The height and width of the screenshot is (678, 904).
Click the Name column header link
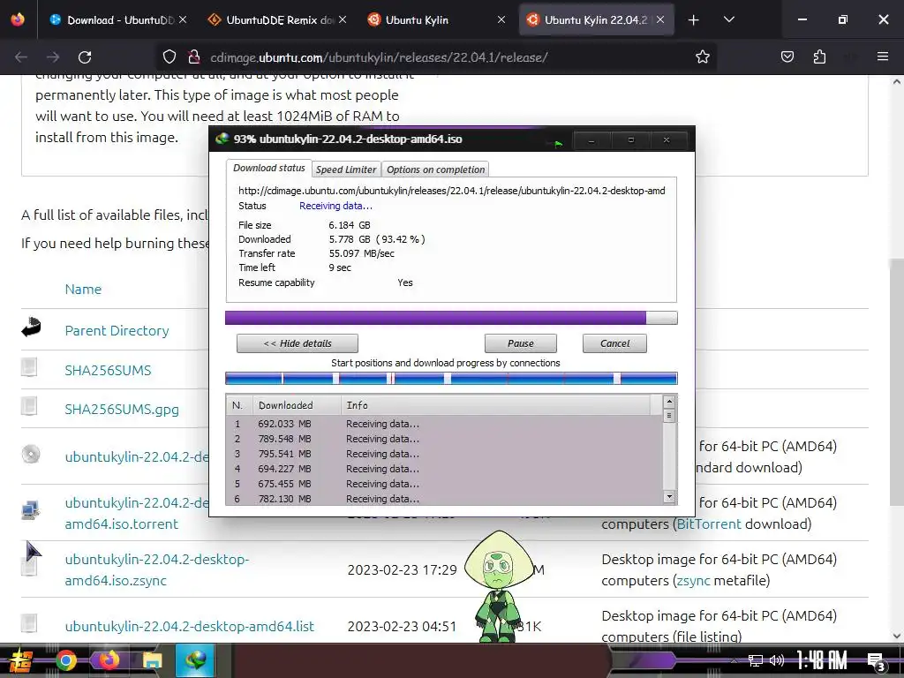click(x=83, y=290)
